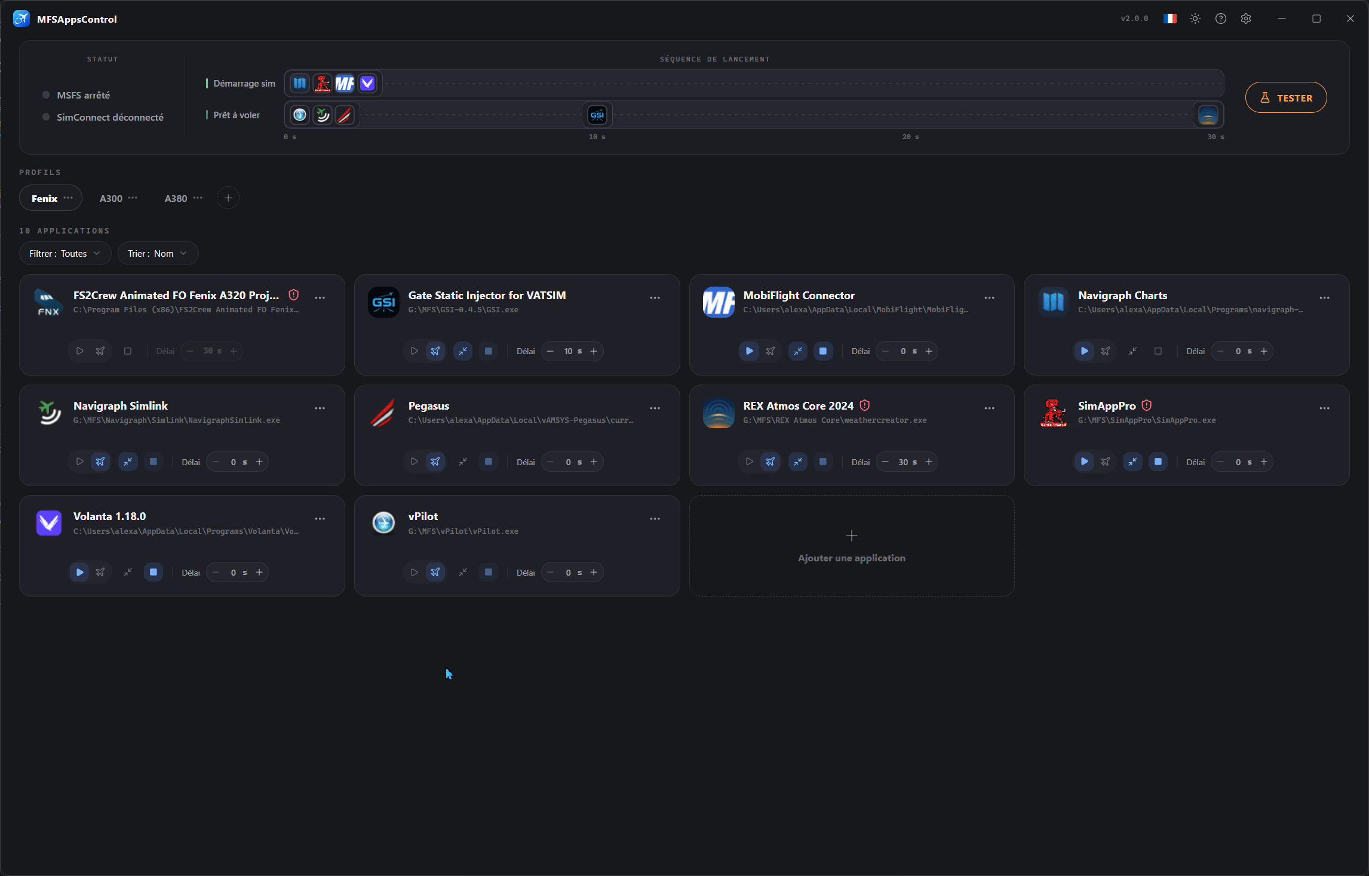Click the Volanta app icon on its card

click(x=49, y=523)
